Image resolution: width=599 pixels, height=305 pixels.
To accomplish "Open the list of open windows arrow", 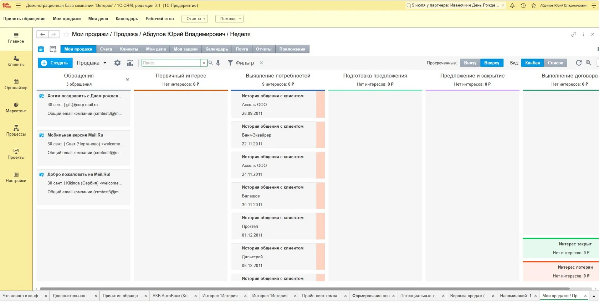I will pos(594,296).
